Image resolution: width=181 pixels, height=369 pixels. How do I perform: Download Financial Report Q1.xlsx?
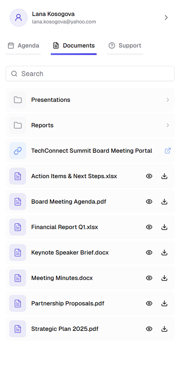point(164,227)
